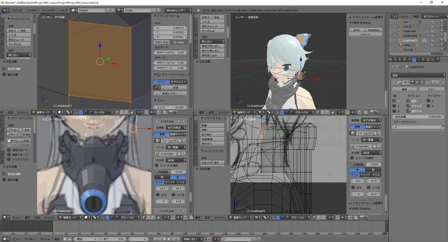Open the Physics tab in Properties editor

437,59
